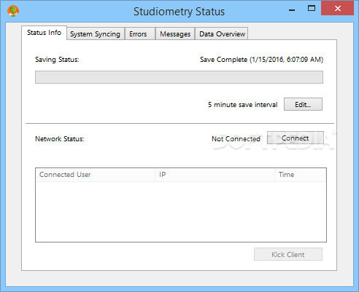Click the saving status progress bar

179,77
